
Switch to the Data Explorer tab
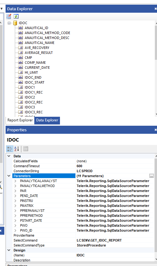pos(47,120)
